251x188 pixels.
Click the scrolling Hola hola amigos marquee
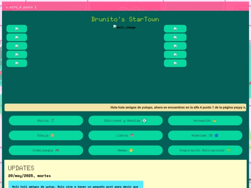click(125, 107)
